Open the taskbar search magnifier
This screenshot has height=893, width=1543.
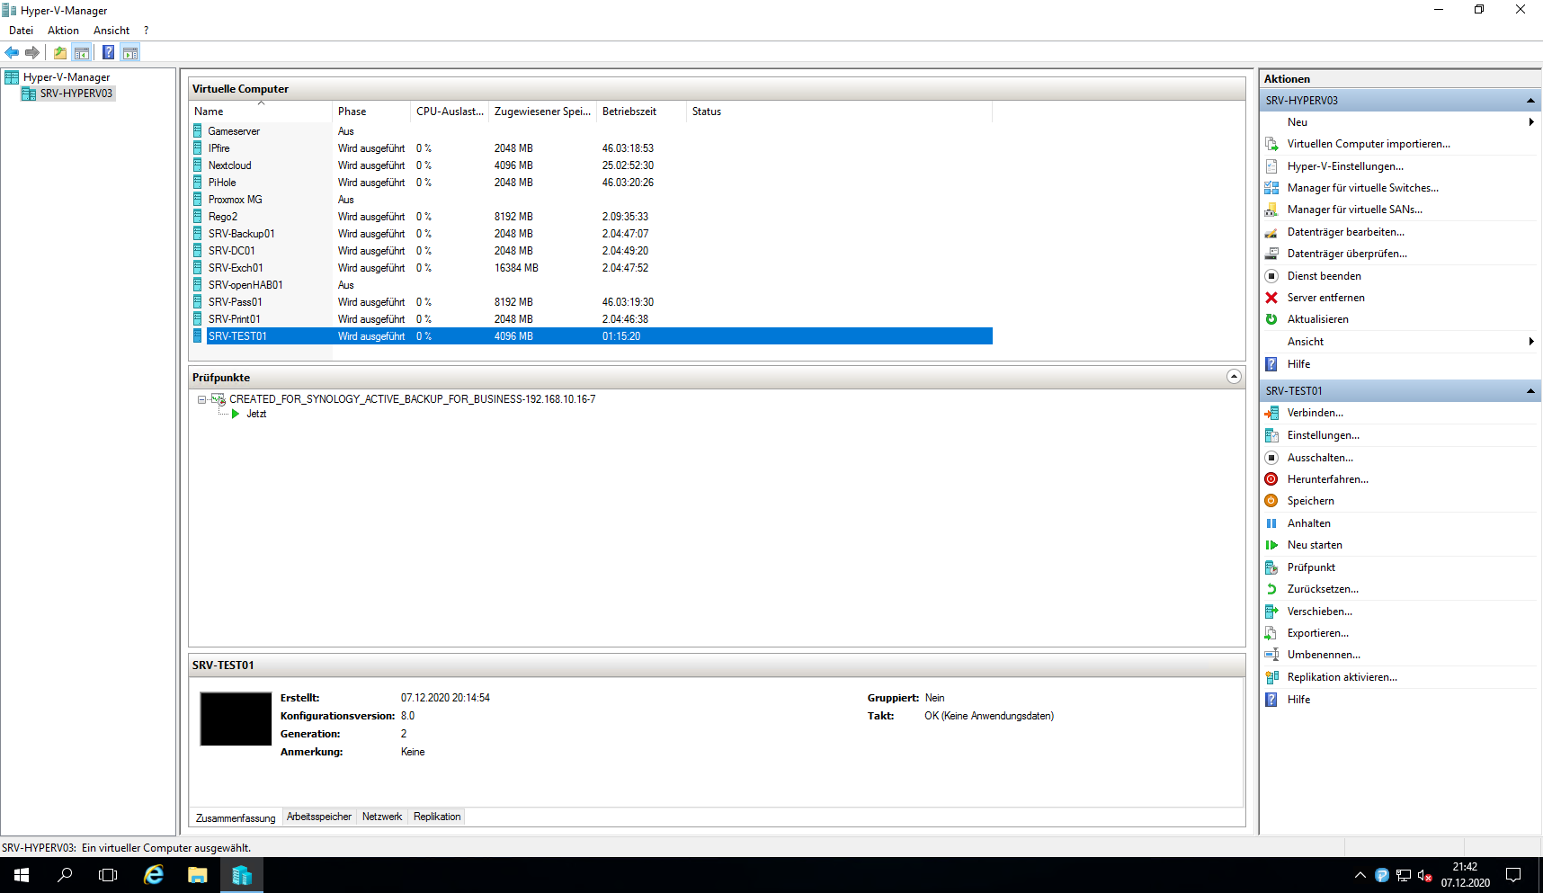(x=65, y=875)
